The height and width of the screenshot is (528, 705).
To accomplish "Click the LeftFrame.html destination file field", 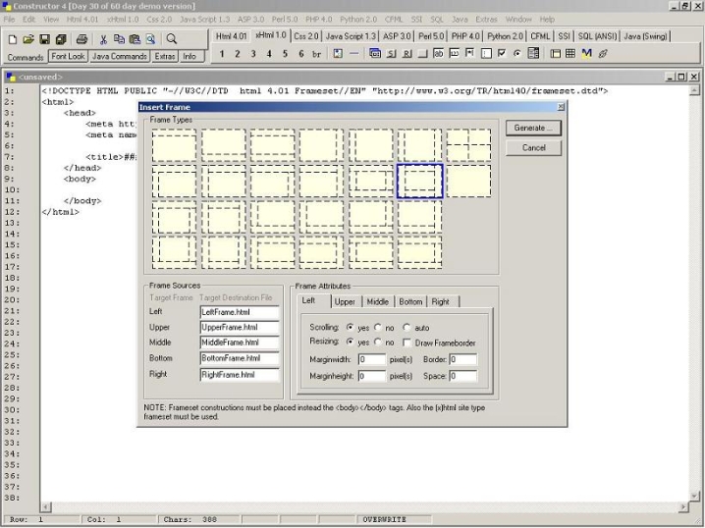I will coord(240,311).
